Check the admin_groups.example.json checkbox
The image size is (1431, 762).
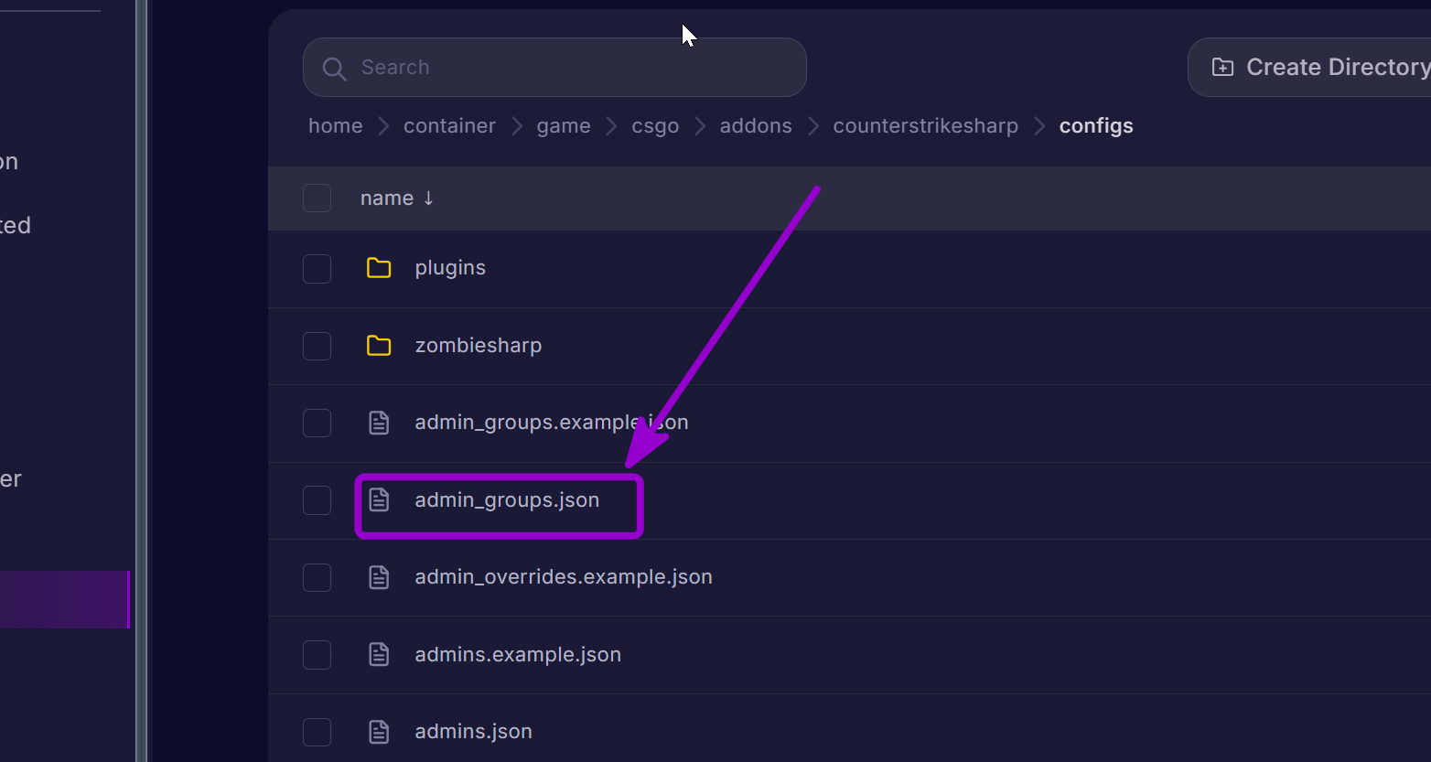[x=317, y=423]
